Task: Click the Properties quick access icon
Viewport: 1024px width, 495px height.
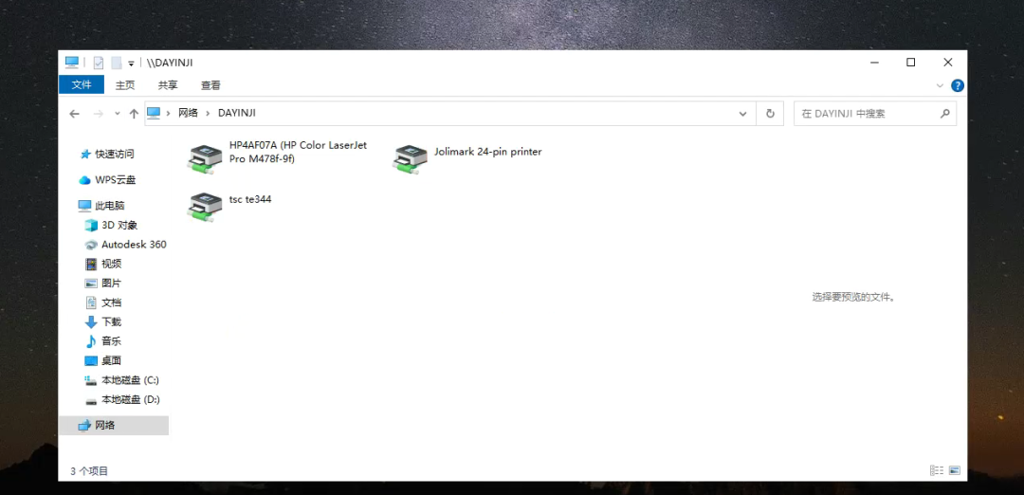Action: 98,63
